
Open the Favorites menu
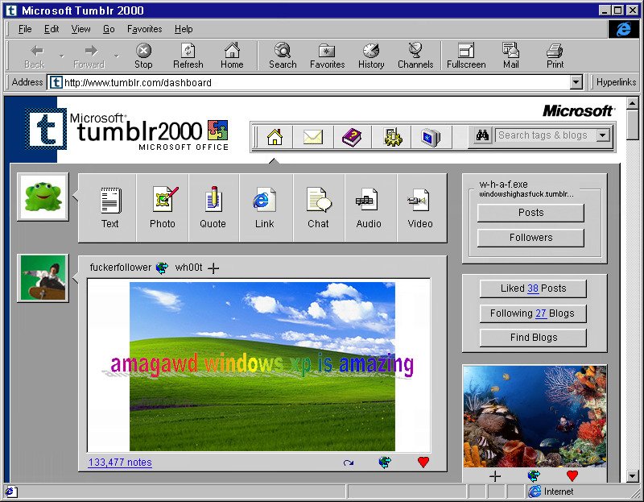[x=145, y=29]
